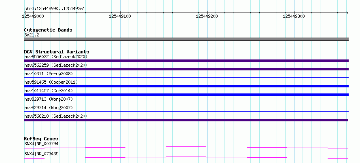Click the 125449100 ruler position label
Screen dimensions: 360x163
pyautogui.click(x=120, y=16)
